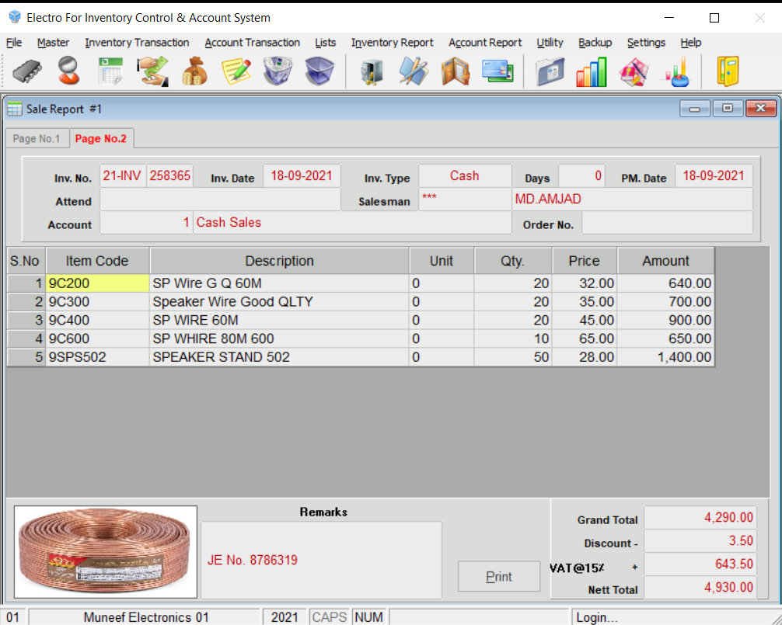
Task: Click the credit cards toolbar icon
Action: 496,71
